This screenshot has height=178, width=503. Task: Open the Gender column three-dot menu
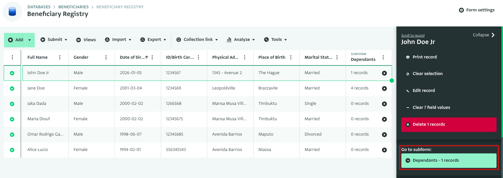coord(106,57)
